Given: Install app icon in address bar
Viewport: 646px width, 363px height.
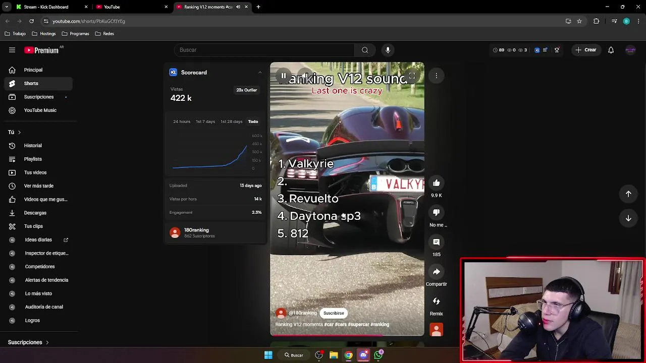Looking at the screenshot, I should [568, 21].
